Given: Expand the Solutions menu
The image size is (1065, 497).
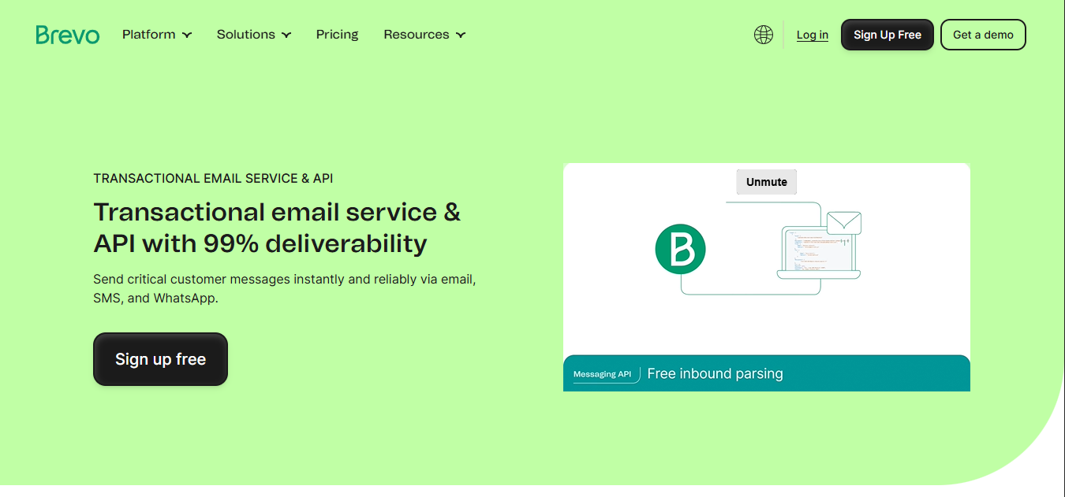Looking at the screenshot, I should coord(254,35).
